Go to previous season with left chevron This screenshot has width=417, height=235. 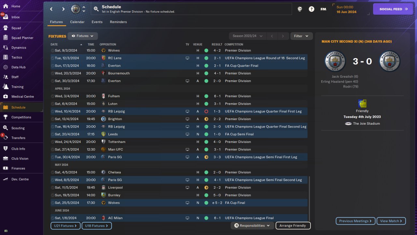(272, 36)
